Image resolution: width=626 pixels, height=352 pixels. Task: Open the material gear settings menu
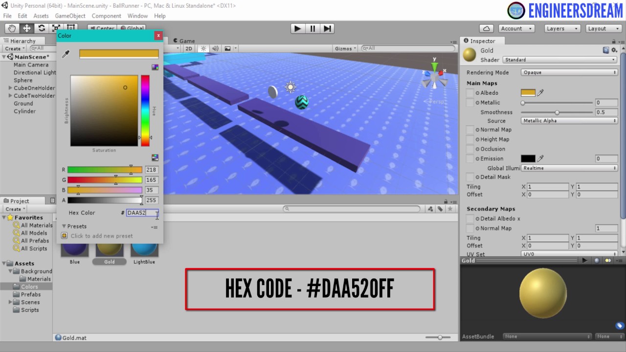614,50
